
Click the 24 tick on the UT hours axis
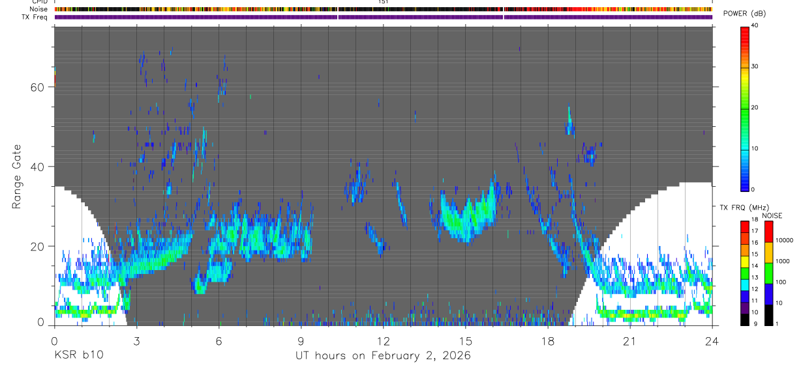tap(712, 340)
